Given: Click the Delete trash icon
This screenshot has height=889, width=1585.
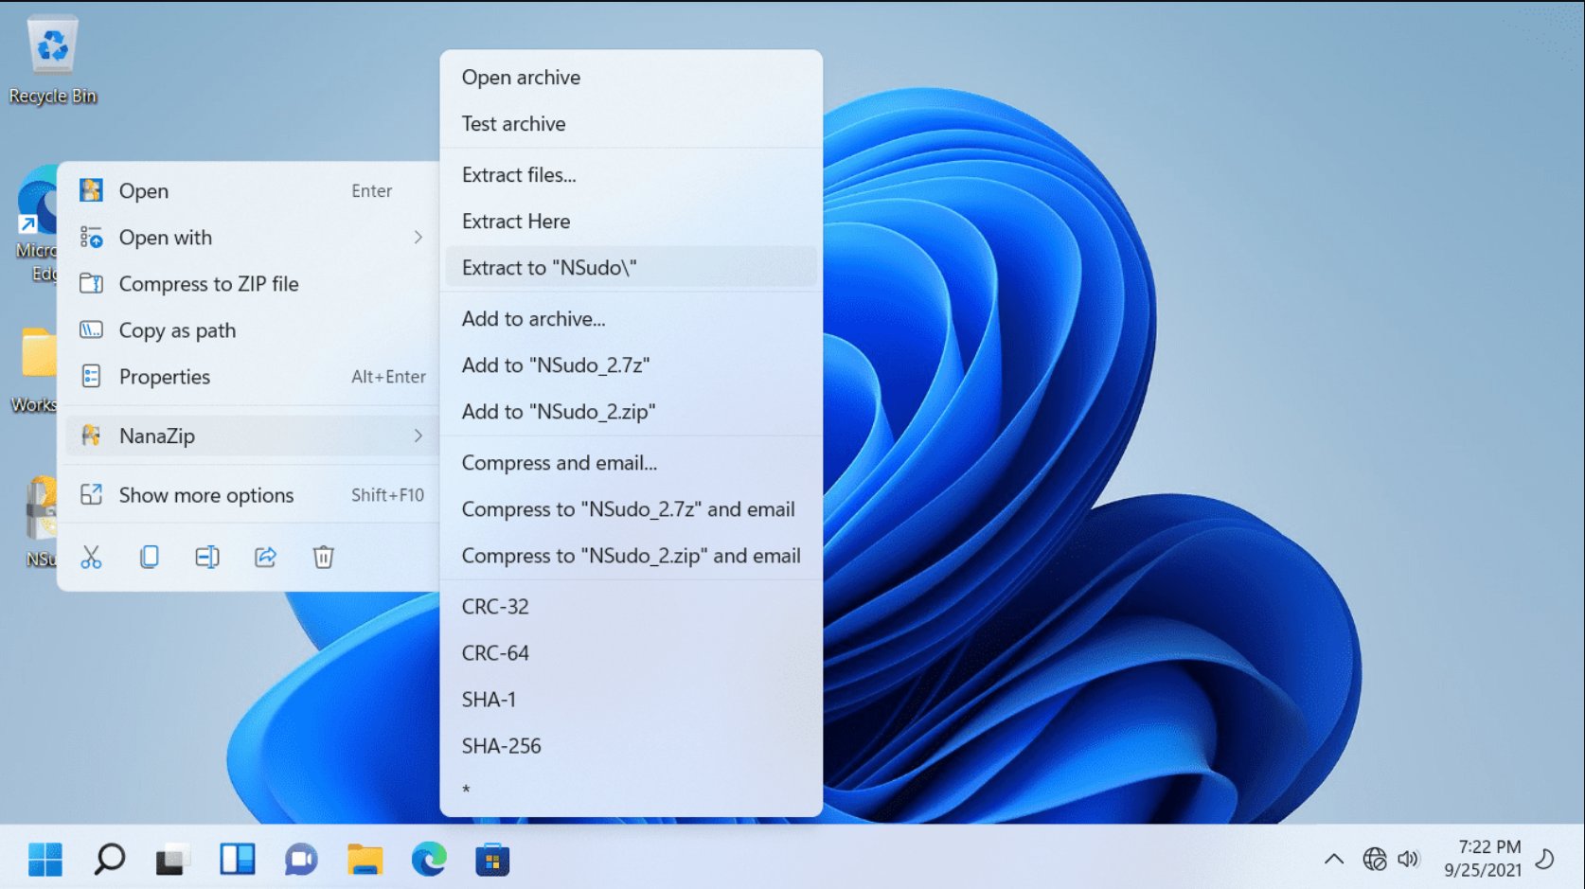Looking at the screenshot, I should click(x=323, y=557).
